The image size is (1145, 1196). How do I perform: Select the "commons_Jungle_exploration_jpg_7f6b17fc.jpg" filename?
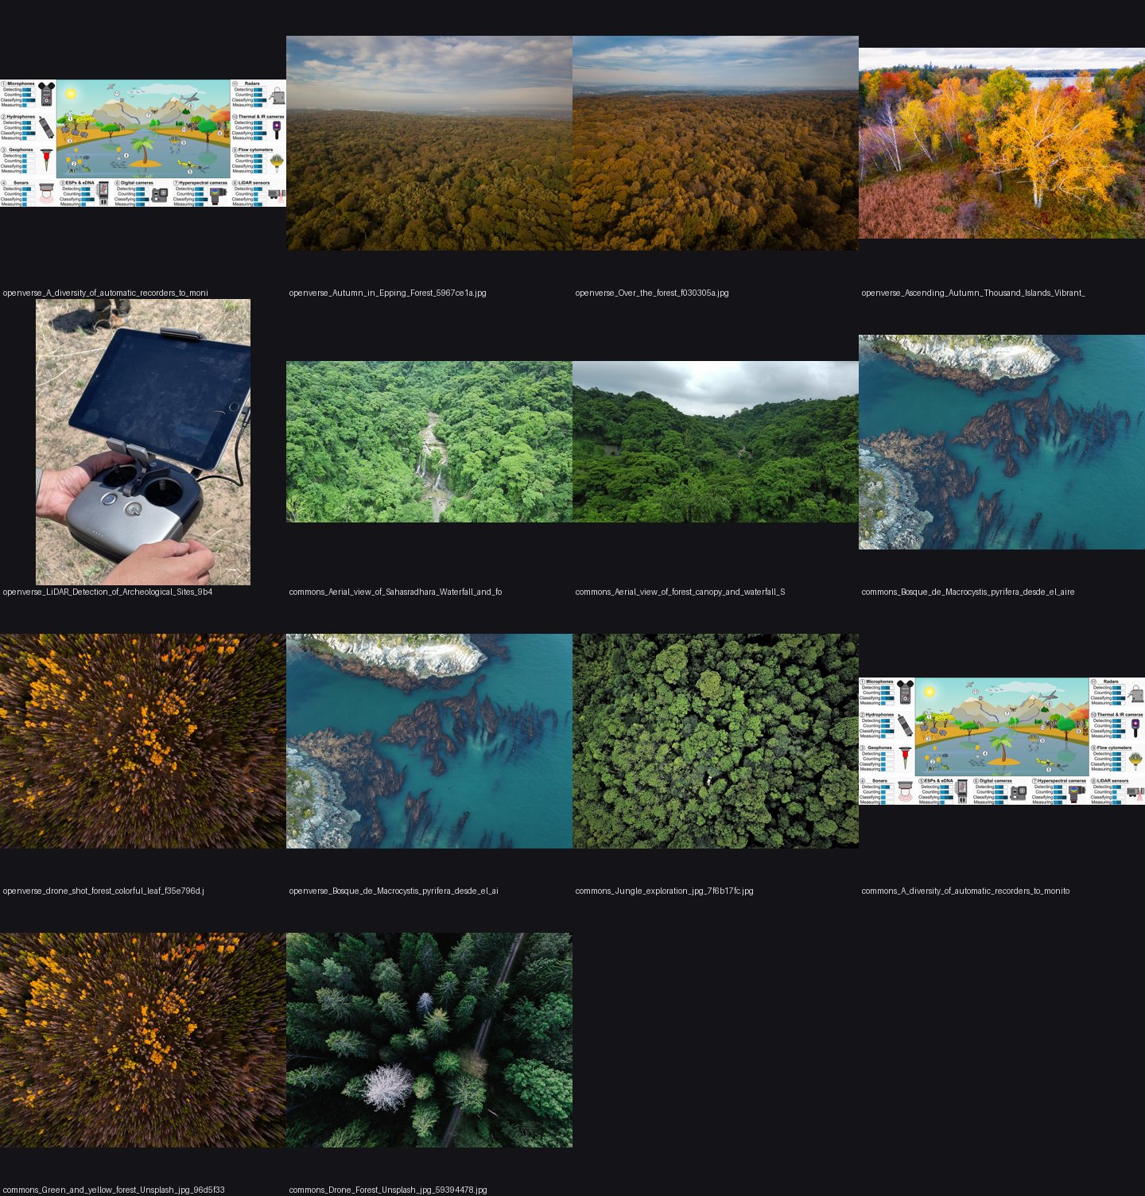tap(665, 891)
